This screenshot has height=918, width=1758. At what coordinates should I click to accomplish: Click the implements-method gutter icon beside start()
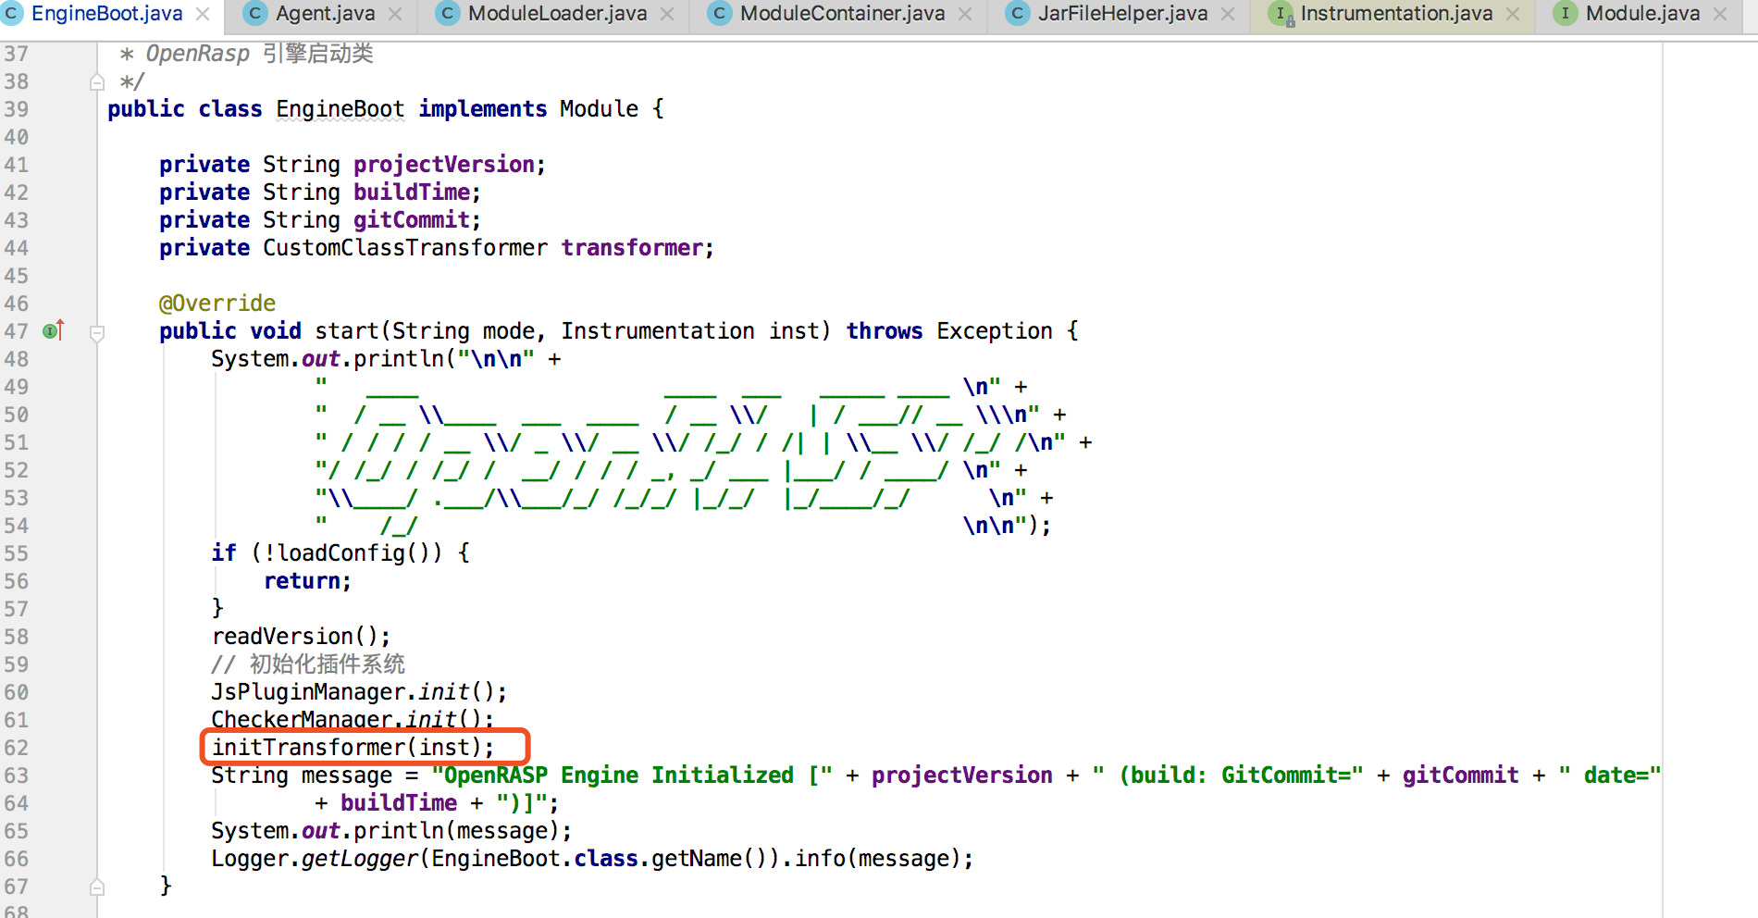pos(53,330)
